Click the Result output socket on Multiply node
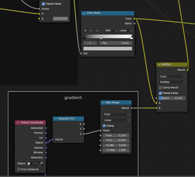The width and height of the screenshot is (195, 177). 188,70
